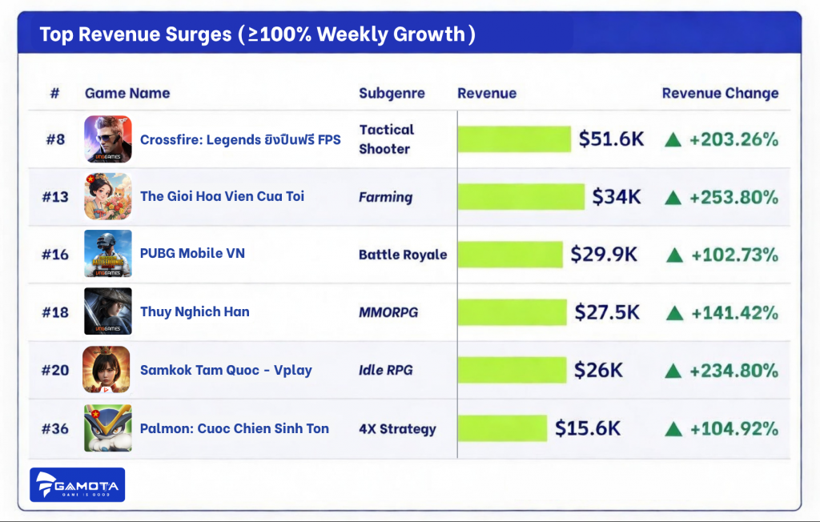
Task: Click The Gioi Hoa Vien Cua Toi icon
Action: 107,196
